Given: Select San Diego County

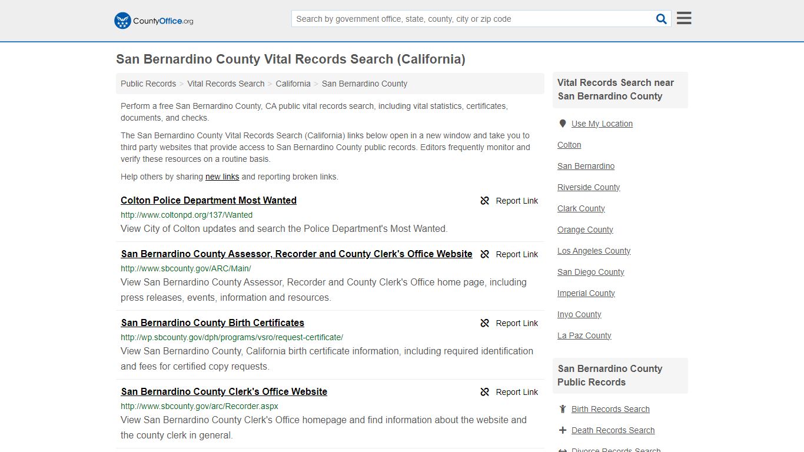Looking at the screenshot, I should pyautogui.click(x=591, y=272).
